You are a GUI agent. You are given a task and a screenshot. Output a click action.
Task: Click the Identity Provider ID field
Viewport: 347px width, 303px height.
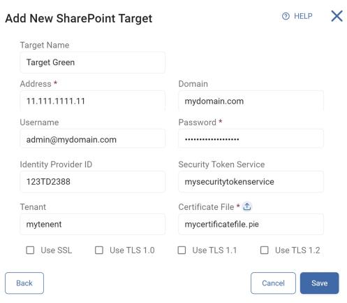pyautogui.click(x=92, y=182)
